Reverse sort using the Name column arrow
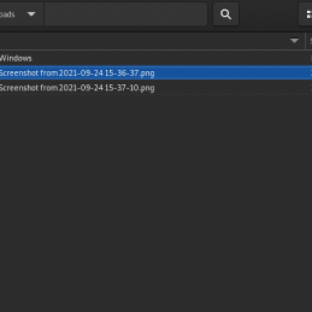The image size is (312, 312). 294,41
